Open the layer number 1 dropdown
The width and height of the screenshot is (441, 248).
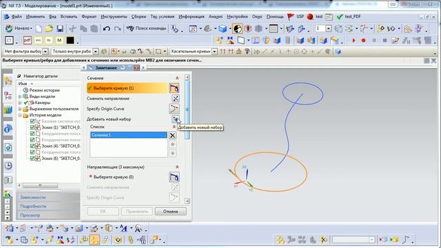point(328,28)
